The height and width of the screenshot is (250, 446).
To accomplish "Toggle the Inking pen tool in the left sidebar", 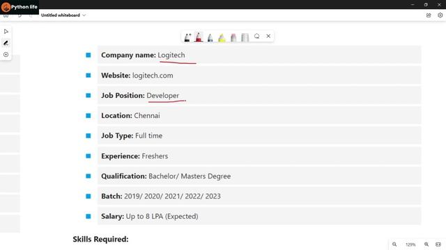I will tap(6, 43).
